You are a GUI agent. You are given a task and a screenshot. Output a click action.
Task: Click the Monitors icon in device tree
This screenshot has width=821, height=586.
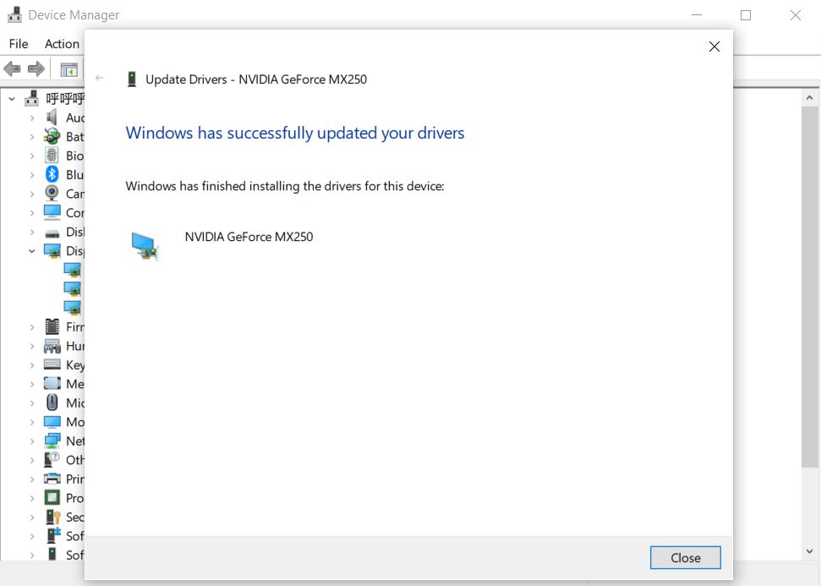point(52,422)
